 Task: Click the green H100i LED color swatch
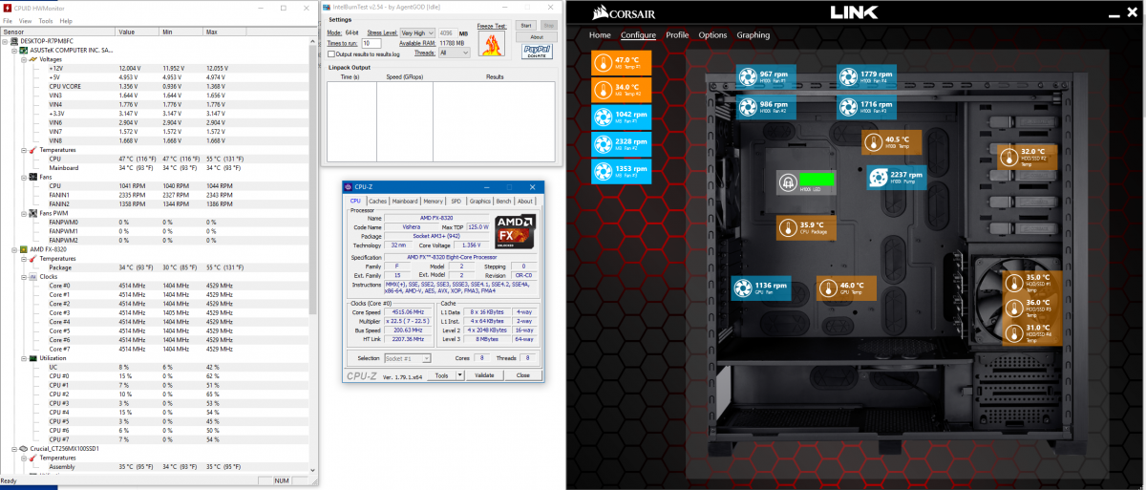click(817, 179)
